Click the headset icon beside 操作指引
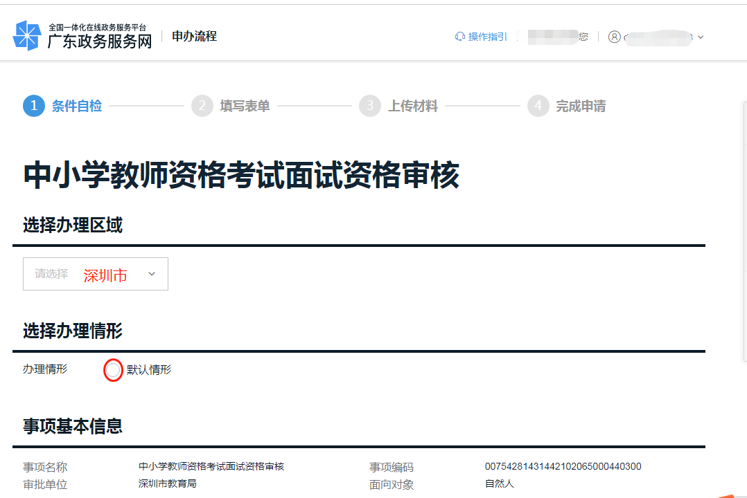Viewport: 747px width, 498px height. pyautogui.click(x=459, y=37)
